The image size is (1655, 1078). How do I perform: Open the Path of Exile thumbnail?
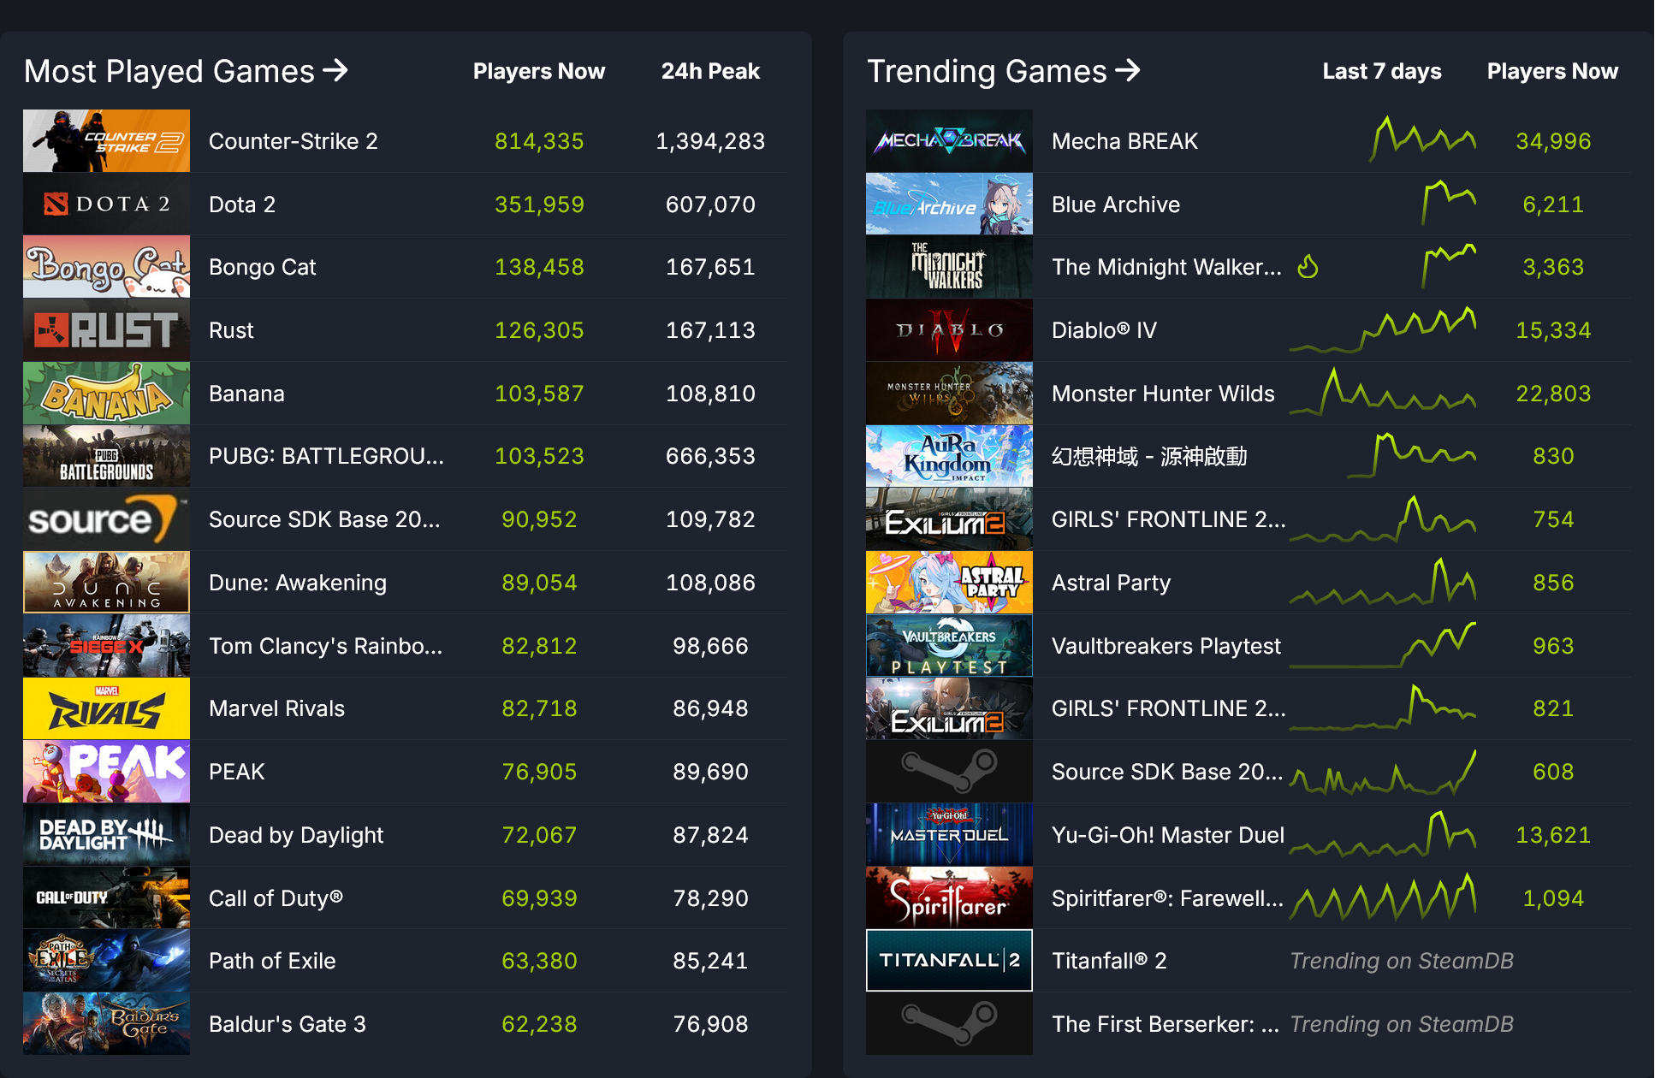coord(106,961)
